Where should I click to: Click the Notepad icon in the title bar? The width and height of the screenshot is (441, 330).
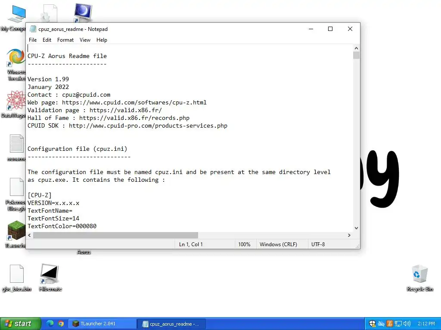33,29
